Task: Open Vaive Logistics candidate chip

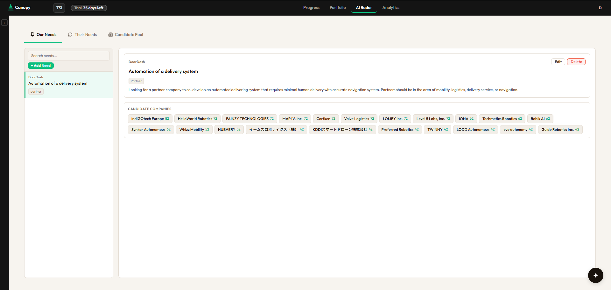Action: 359,119
